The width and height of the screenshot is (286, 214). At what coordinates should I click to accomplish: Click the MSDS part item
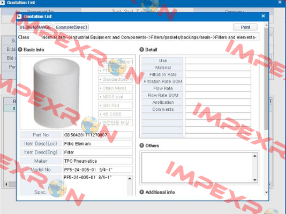pyautogui.click(x=116, y=96)
